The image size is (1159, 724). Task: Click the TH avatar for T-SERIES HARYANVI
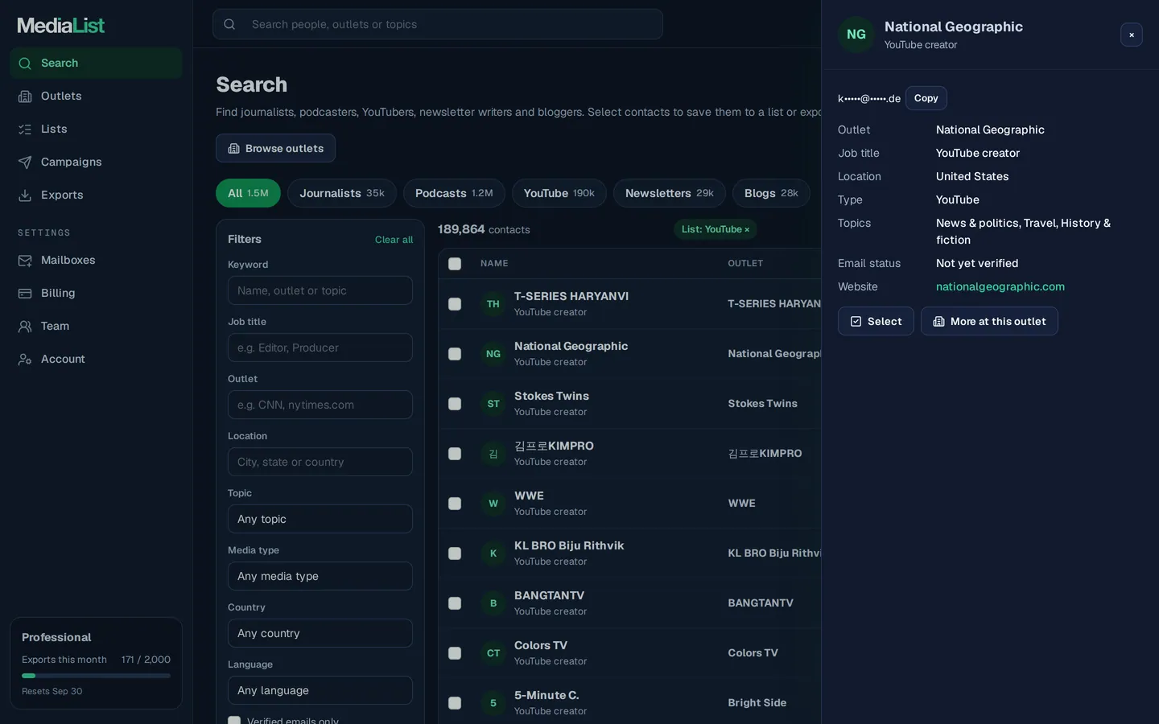click(493, 304)
